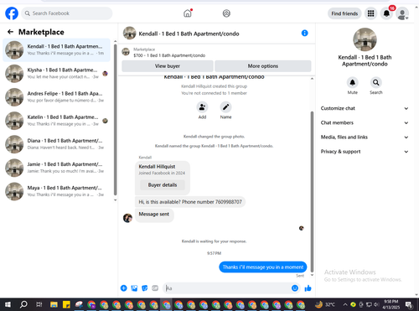Open the Facebook logo home link
Screen dimensions: 419x311
12,13
